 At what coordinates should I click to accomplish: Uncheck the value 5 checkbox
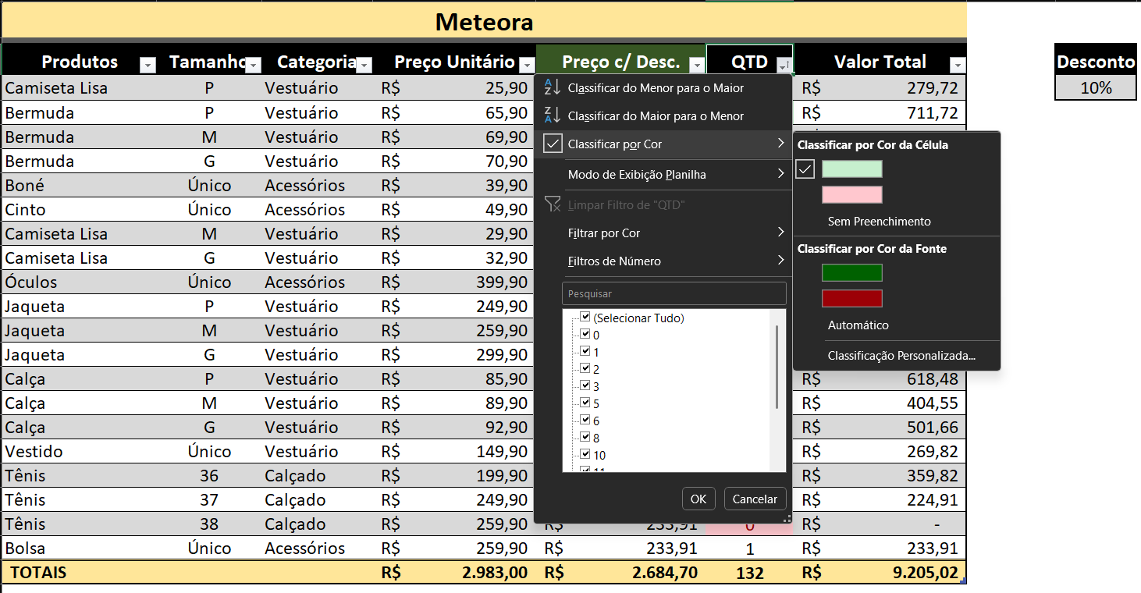[585, 403]
